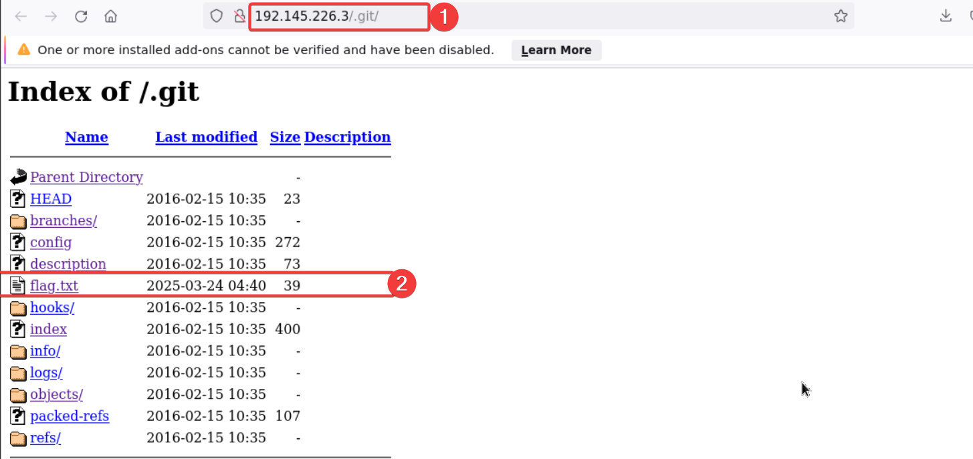Reload the current page
The width and height of the screenshot is (973, 459).
pos(81,17)
